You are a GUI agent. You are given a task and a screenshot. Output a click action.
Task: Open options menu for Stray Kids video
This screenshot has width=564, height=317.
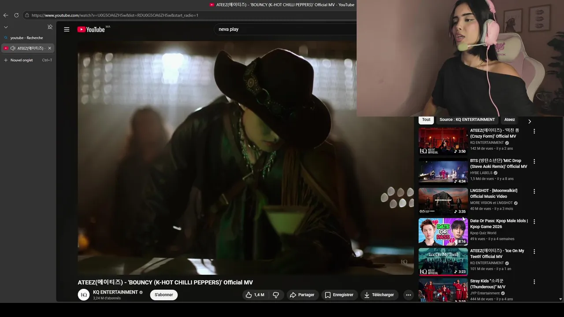coord(534,282)
